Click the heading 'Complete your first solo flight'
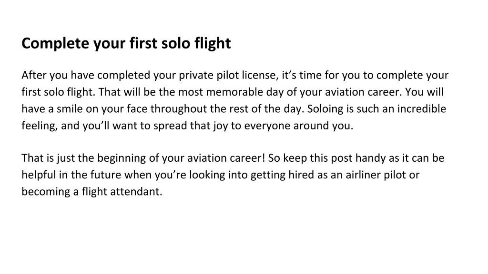This screenshot has height=274, width=488. [126, 43]
